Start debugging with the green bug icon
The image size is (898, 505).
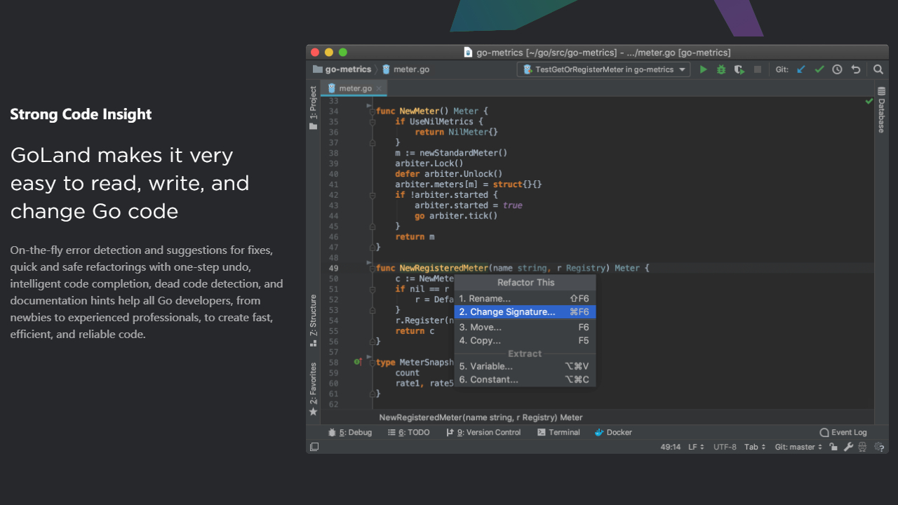click(721, 69)
